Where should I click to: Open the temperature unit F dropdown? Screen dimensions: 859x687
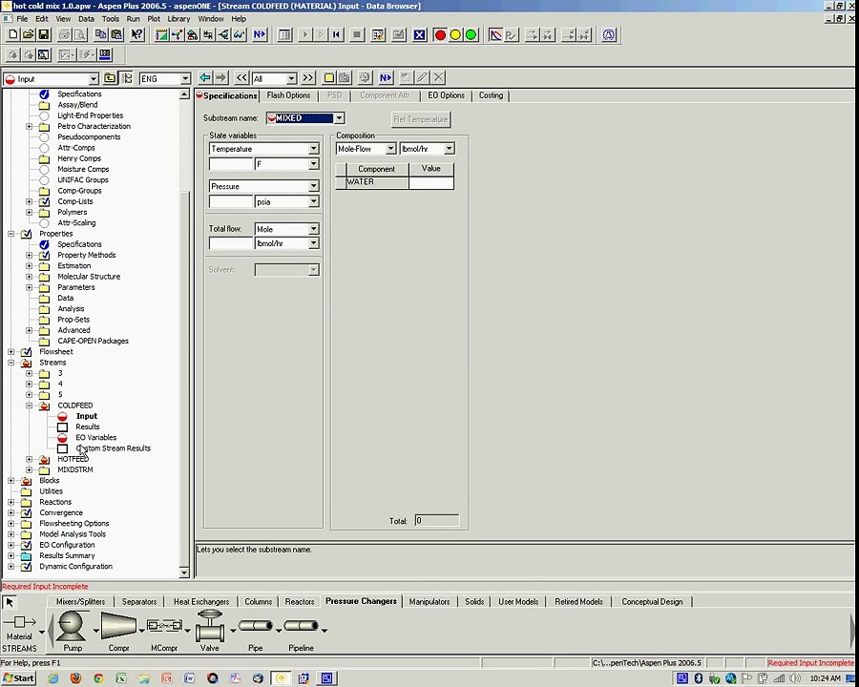pos(313,164)
